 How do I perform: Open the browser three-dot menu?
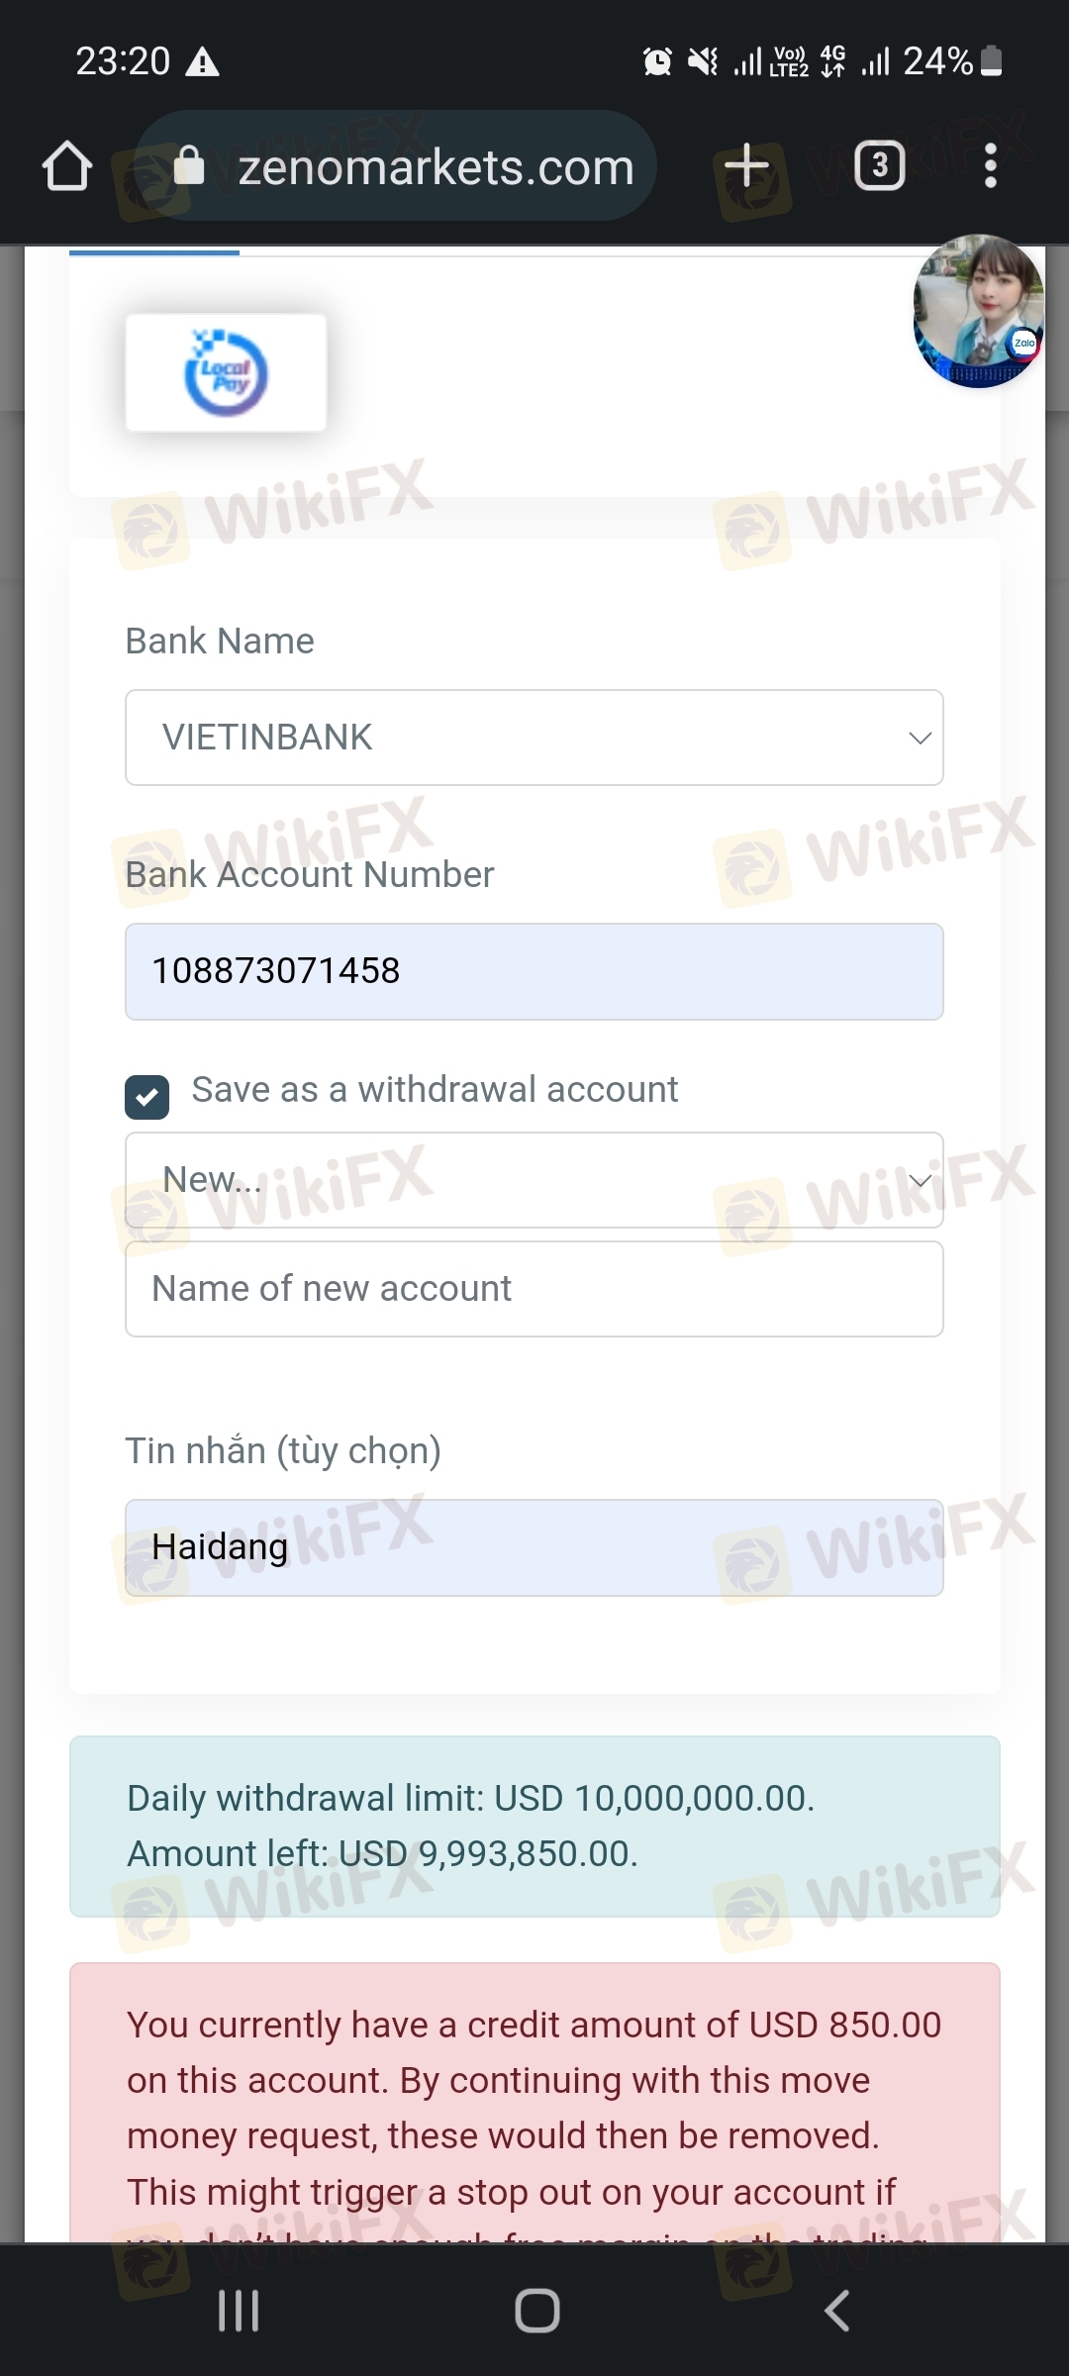990,165
